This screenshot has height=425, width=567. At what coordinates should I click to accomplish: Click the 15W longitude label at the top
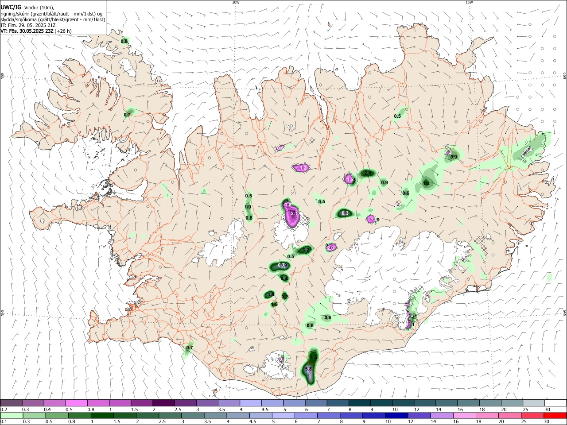click(x=469, y=2)
